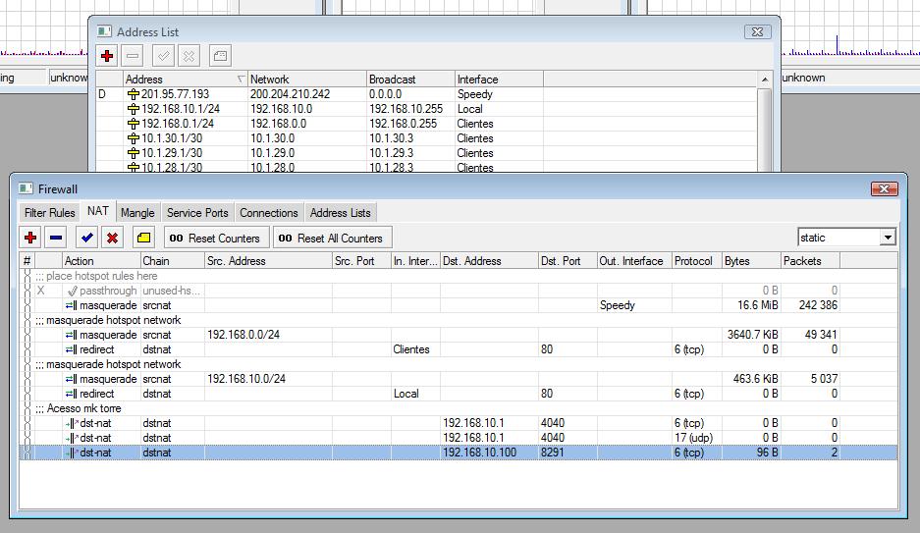Select masquerade icon for 192.168.0.0/24
The height and width of the screenshot is (533, 920).
(x=71, y=335)
